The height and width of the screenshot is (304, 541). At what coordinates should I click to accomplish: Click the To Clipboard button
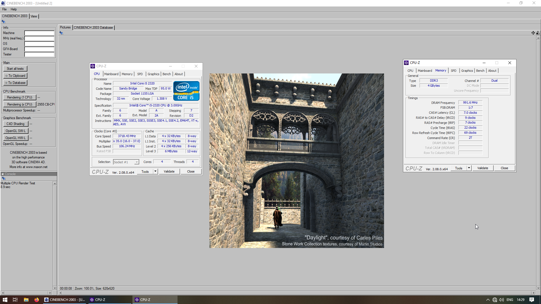tap(15, 76)
